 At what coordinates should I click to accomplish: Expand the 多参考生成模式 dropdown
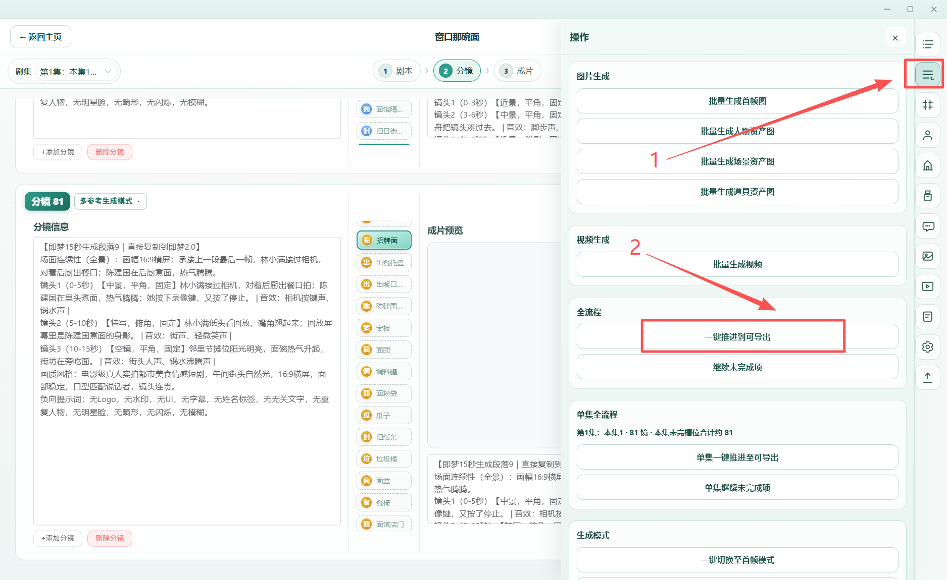pos(111,201)
